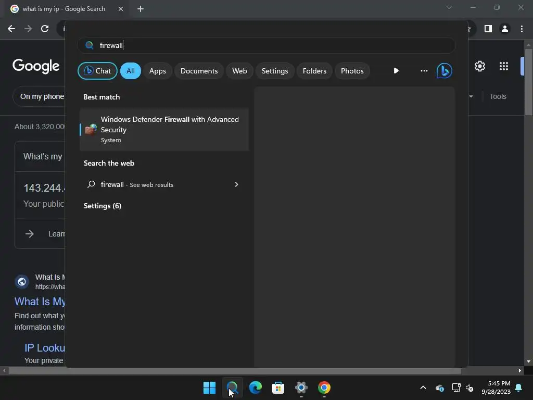Open search panel more options ellipsis
Image resolution: width=533 pixels, height=400 pixels.
click(424, 71)
